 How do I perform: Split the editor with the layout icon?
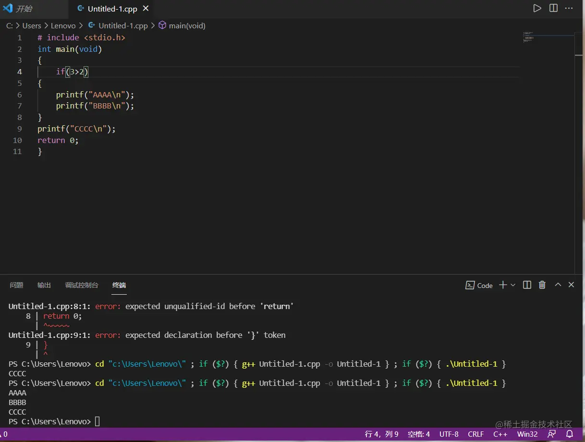pos(553,8)
